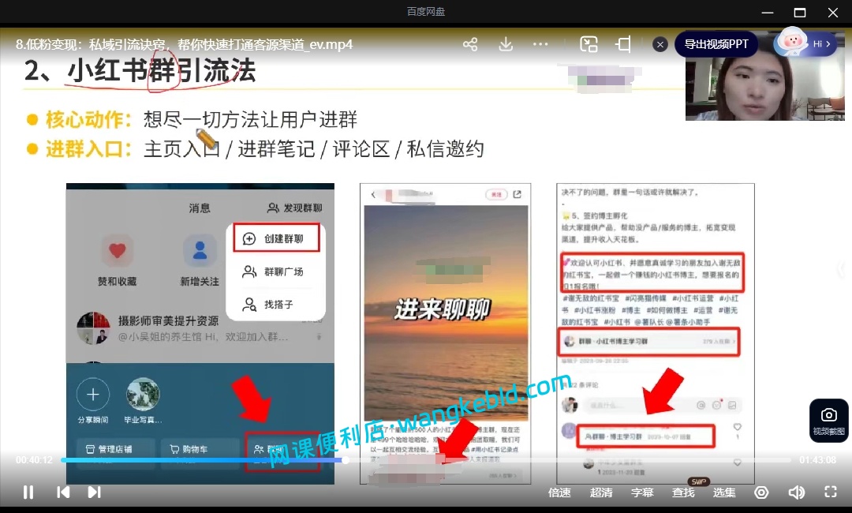This screenshot has width=852, height=513.
Task: Click the 导出视频PPT button
Action: (716, 44)
